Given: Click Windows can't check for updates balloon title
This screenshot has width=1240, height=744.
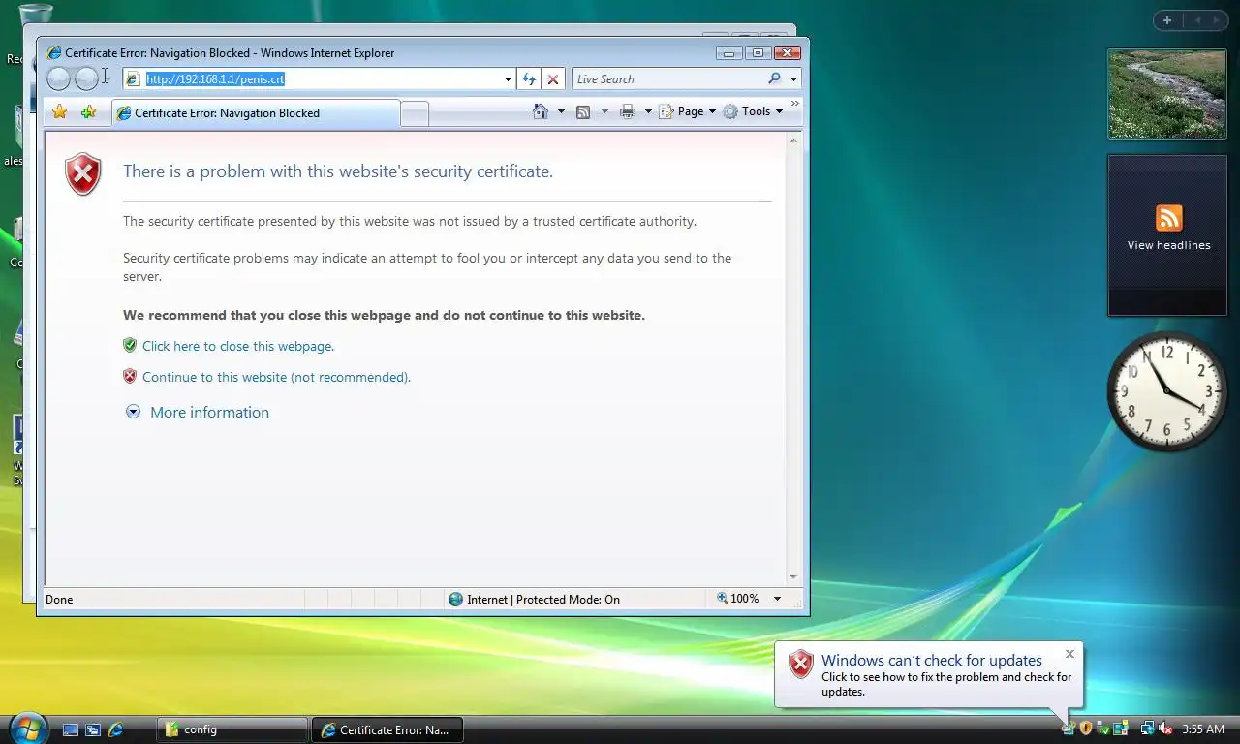Looking at the screenshot, I should pos(932,660).
